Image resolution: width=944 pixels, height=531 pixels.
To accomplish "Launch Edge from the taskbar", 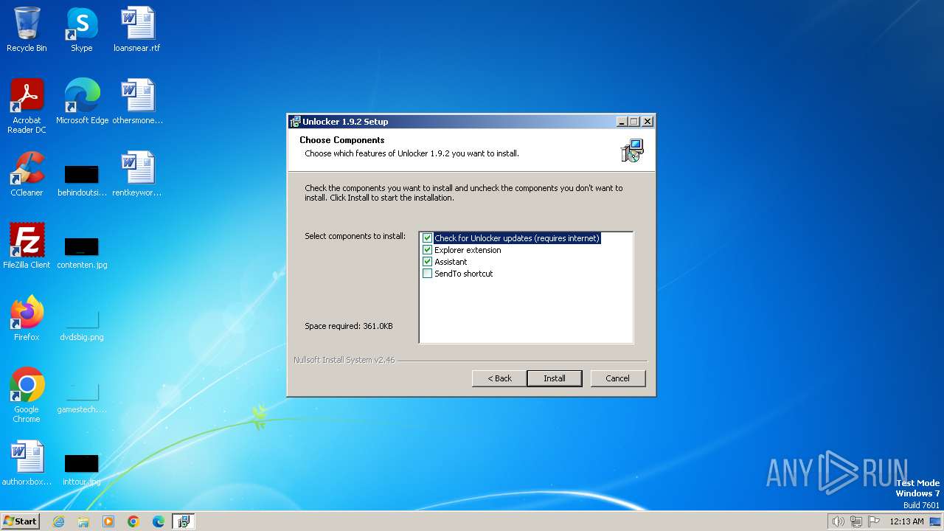I will tap(159, 521).
